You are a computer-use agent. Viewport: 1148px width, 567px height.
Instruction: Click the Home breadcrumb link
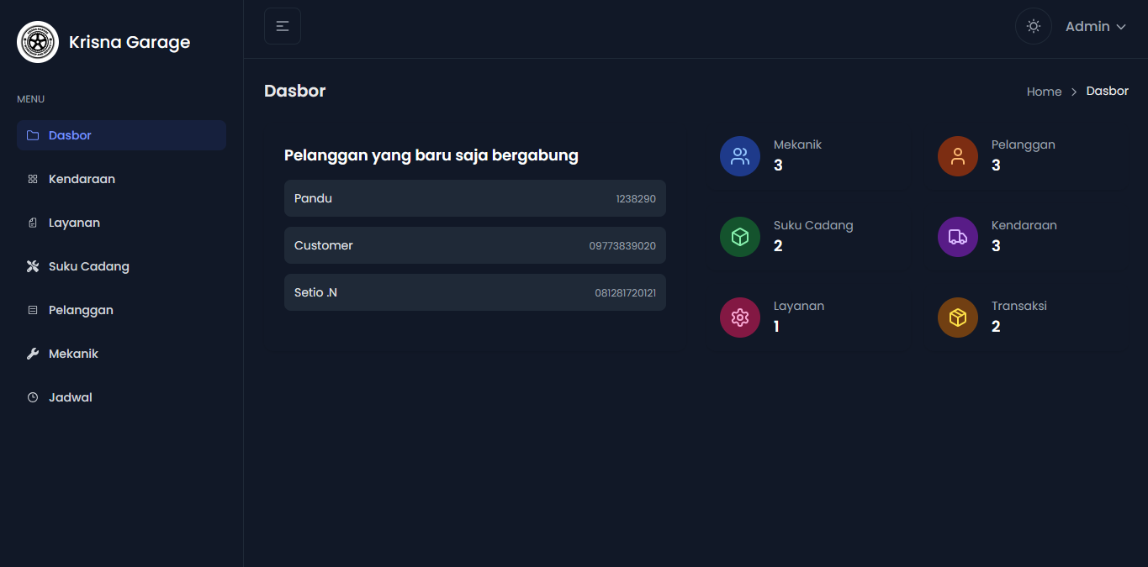(x=1044, y=92)
